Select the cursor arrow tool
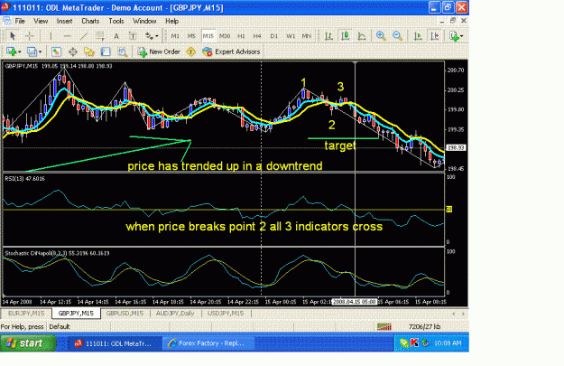The width and height of the screenshot is (564, 366). pos(13,36)
